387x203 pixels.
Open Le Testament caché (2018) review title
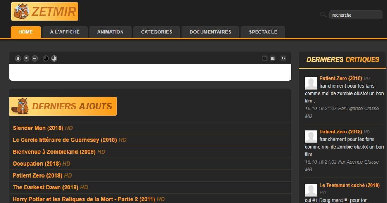[350, 185]
